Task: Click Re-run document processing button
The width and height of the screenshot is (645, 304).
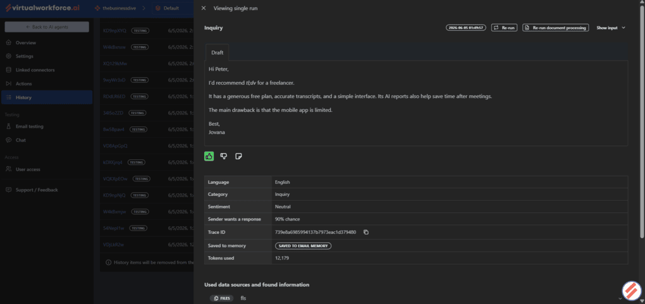Action: click(556, 28)
